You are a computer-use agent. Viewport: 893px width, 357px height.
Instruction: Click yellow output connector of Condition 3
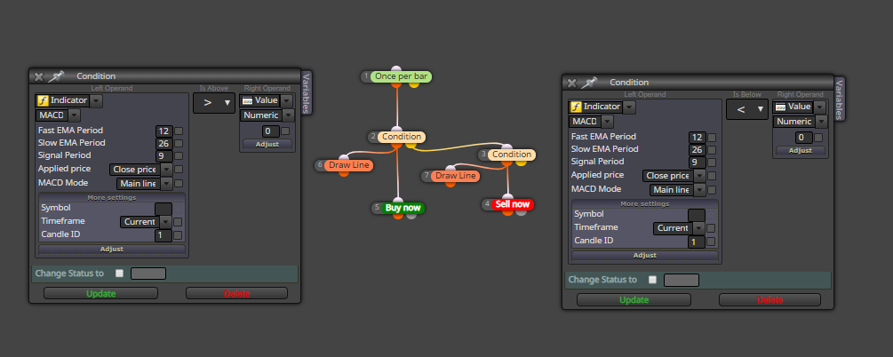click(x=521, y=163)
